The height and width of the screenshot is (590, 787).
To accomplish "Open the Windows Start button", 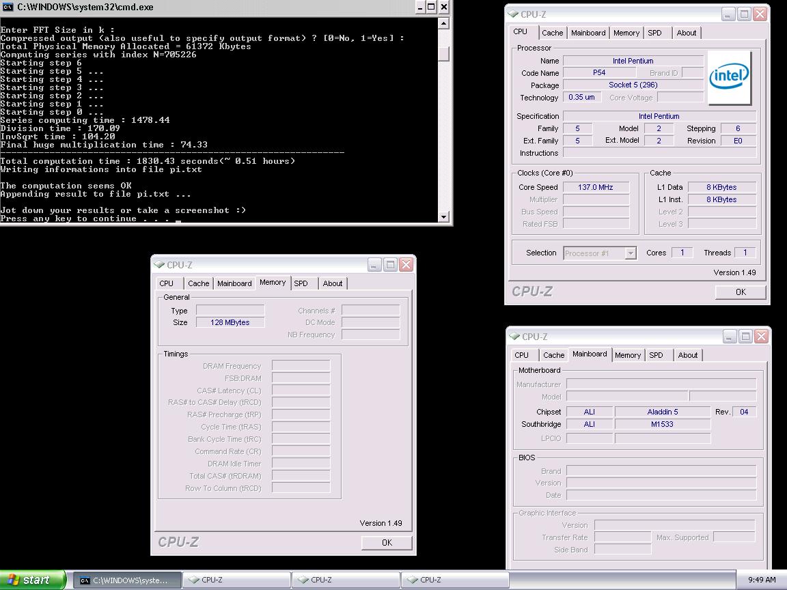I will click(x=33, y=580).
